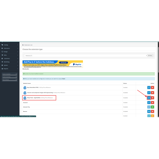Screen dimensions: 159x159
Task: Open the Extensions sidebar menu
Action: coord(10,48)
